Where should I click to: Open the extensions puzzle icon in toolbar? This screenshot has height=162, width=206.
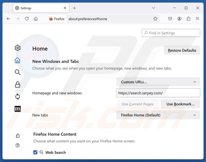(x=188, y=19)
